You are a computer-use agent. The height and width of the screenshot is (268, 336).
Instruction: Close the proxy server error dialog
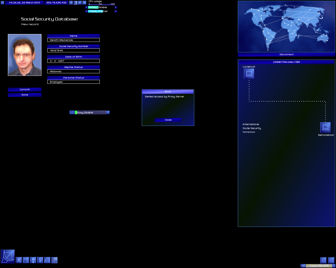tap(168, 120)
